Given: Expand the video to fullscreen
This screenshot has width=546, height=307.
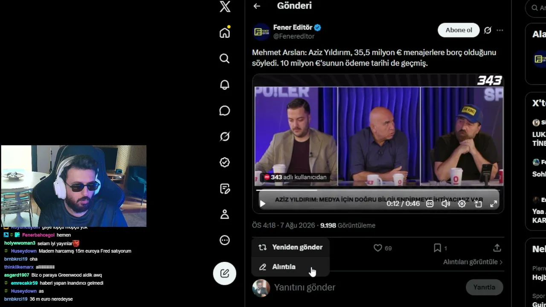Looking at the screenshot, I should pos(494,204).
